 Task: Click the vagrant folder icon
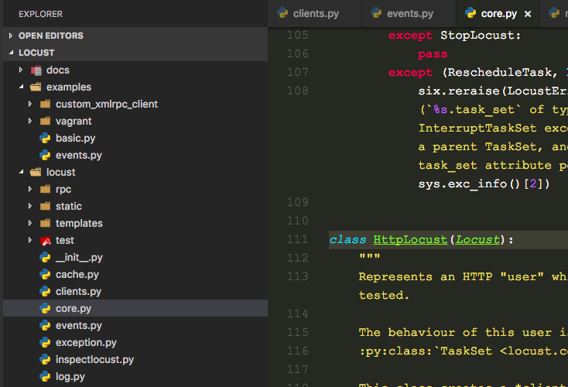coord(46,121)
